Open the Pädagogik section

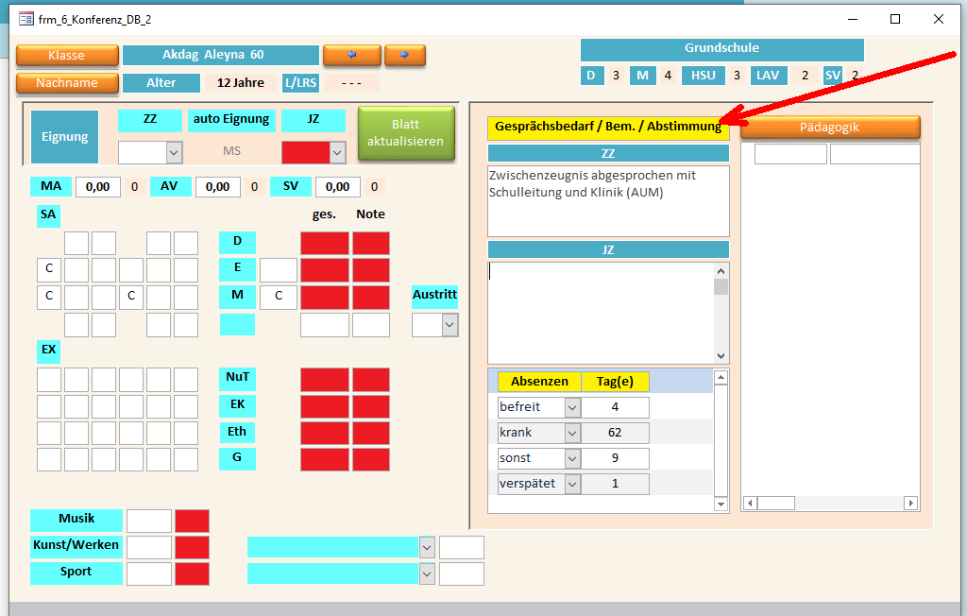(829, 128)
